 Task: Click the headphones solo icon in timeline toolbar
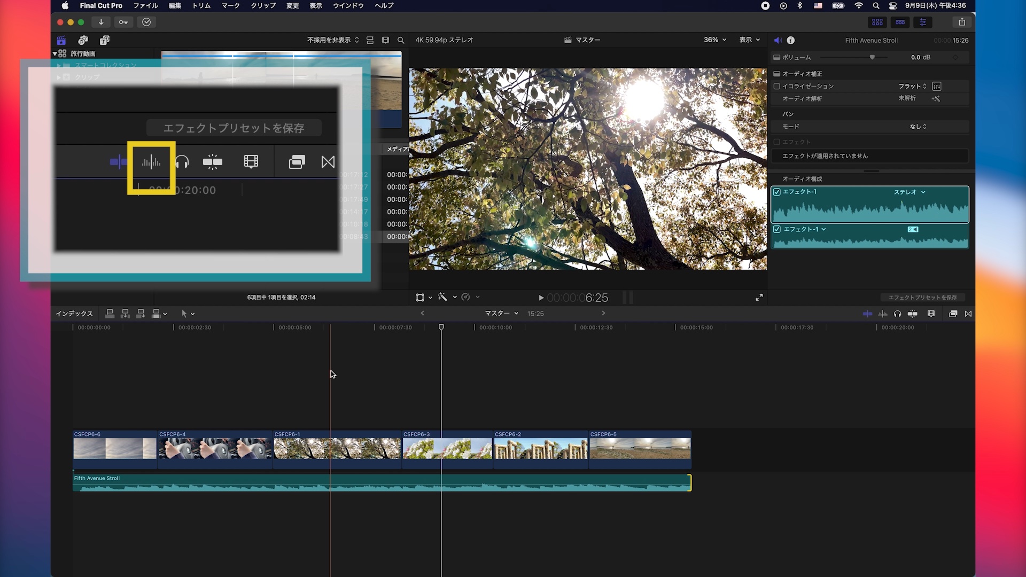(x=897, y=314)
